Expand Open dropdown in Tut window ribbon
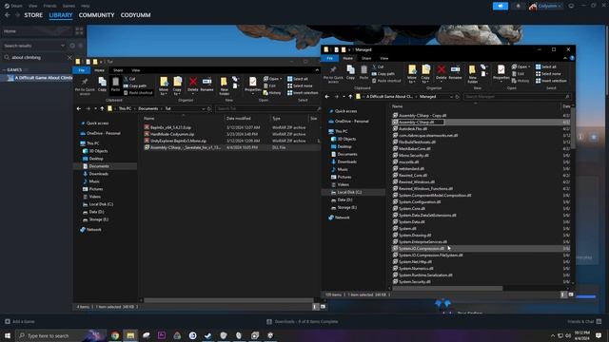609x342 pixels. pos(273,79)
